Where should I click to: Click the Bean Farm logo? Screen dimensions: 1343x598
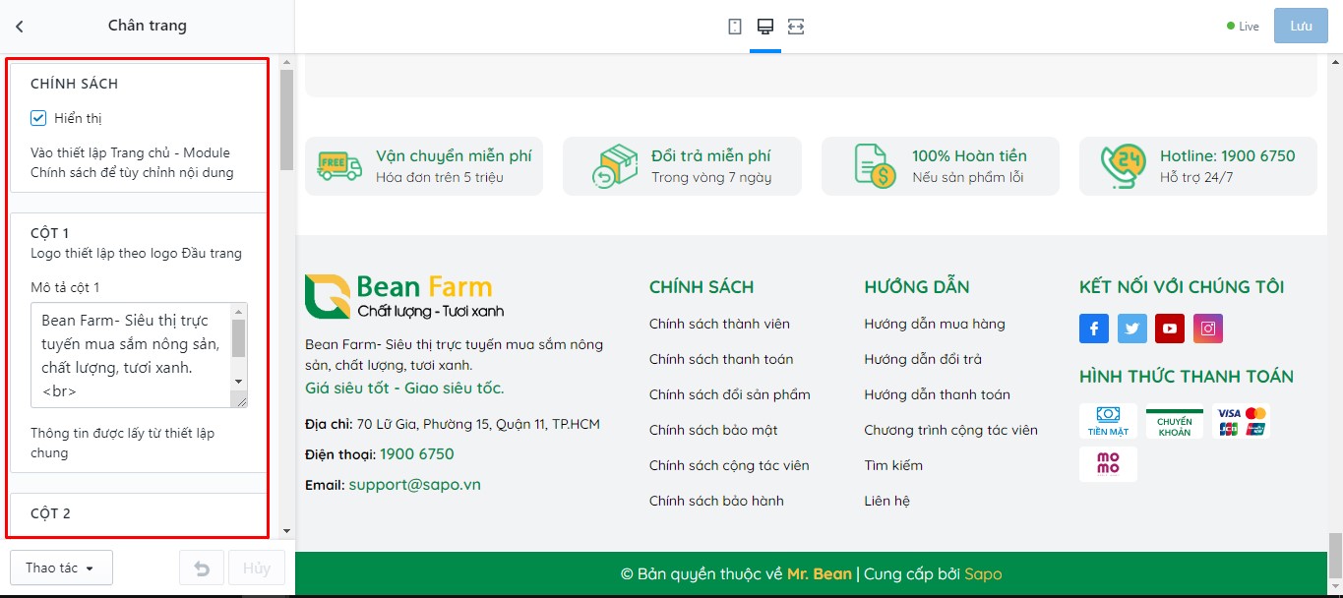(403, 297)
